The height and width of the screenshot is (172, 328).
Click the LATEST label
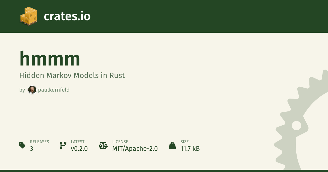click(x=78, y=142)
